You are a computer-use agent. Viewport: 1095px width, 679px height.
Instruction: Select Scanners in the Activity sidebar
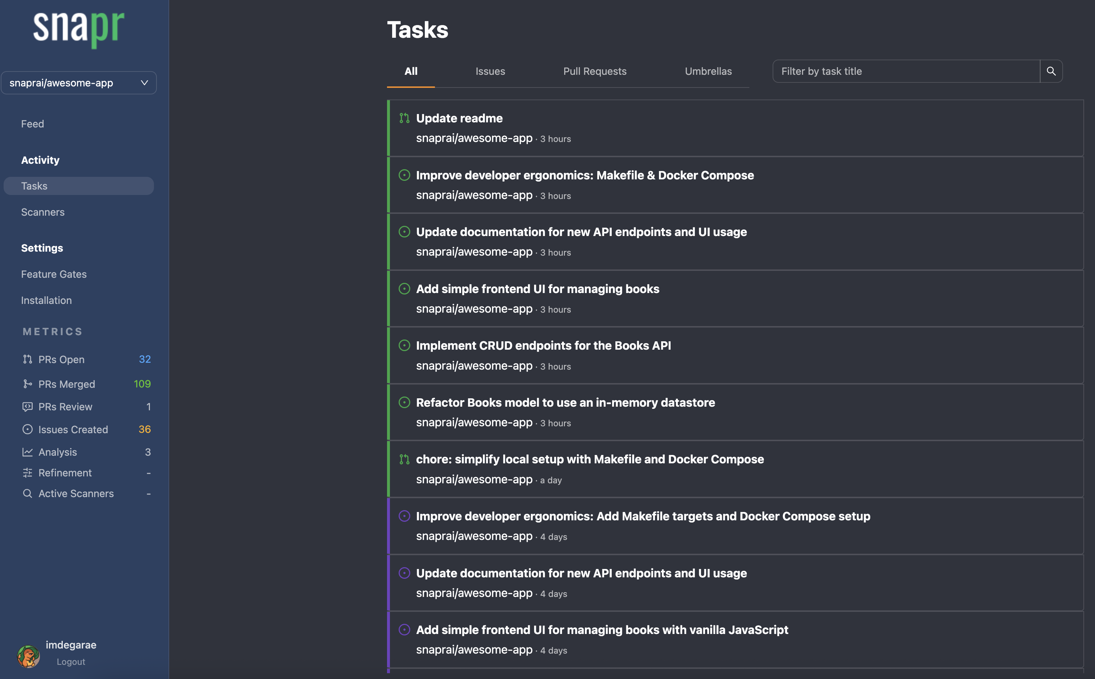tap(42, 212)
